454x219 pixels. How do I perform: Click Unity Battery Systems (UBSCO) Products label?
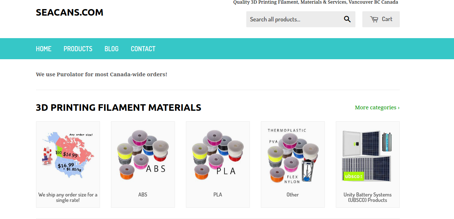pyautogui.click(x=367, y=197)
